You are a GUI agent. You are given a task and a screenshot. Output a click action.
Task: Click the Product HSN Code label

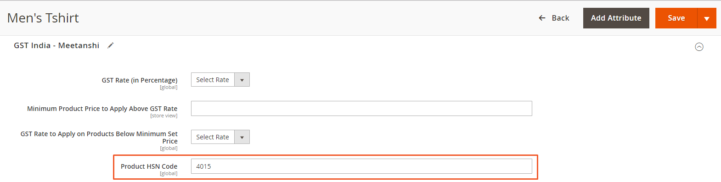pos(149,166)
